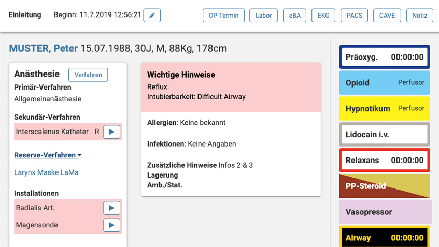Select the blue Opioid Perfusor tile
Image resolution: width=439 pixels, height=247 pixels.
384,83
